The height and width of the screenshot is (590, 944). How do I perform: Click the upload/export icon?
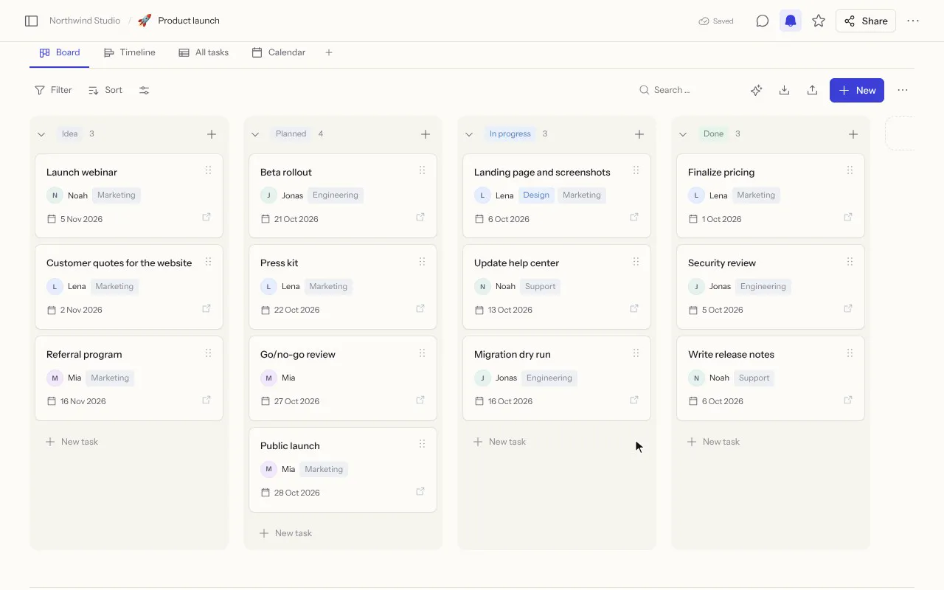[x=812, y=90]
